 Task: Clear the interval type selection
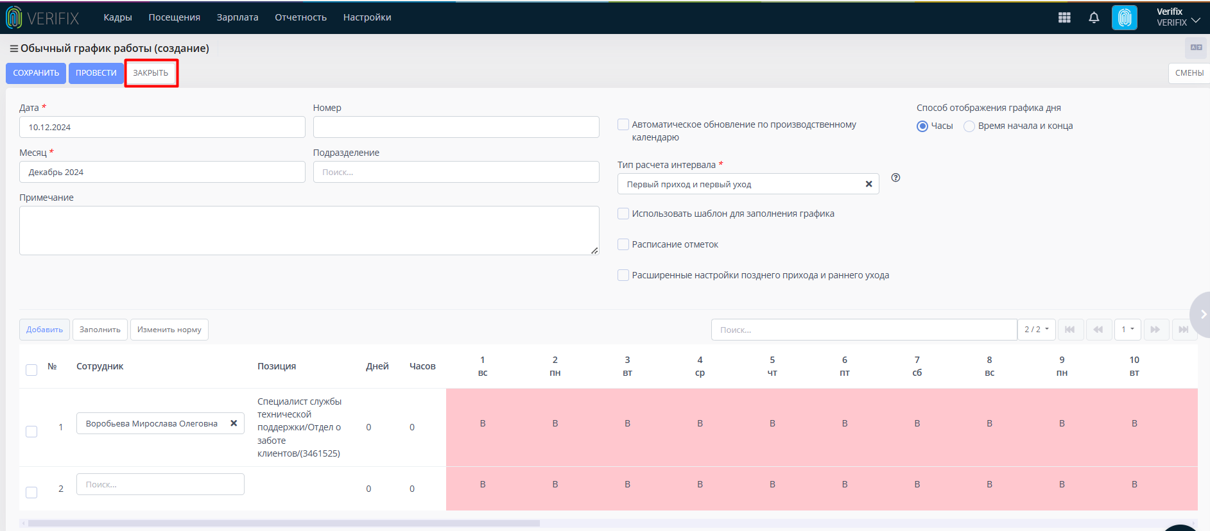[x=869, y=184]
